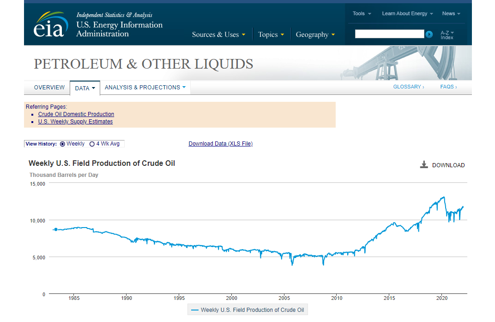Open the Learn About Energy menu

(407, 13)
